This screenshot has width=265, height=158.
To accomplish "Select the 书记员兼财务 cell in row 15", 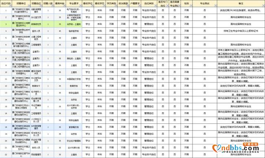I will pyautogui.click(x=36, y=106).
